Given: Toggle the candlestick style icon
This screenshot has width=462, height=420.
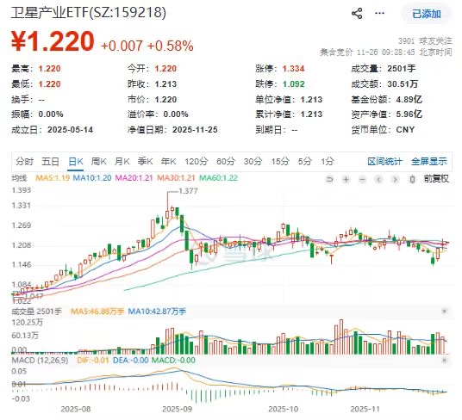Looking at the screenshot, I should 412,179.
